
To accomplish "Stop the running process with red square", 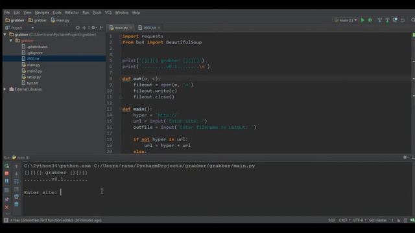I will (x=7, y=173).
